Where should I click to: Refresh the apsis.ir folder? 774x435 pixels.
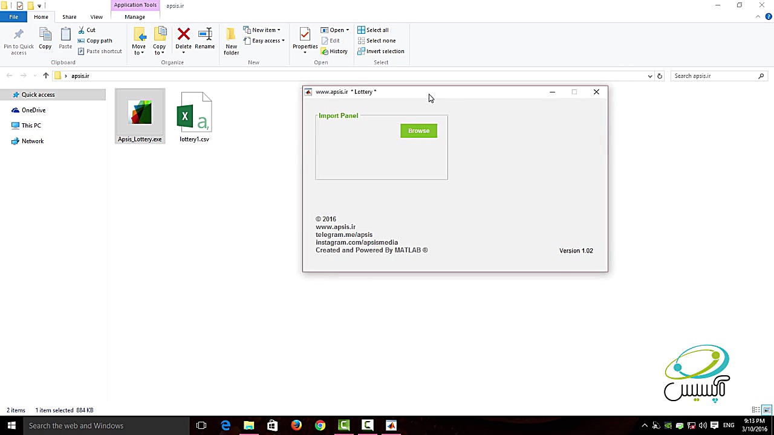coord(660,76)
